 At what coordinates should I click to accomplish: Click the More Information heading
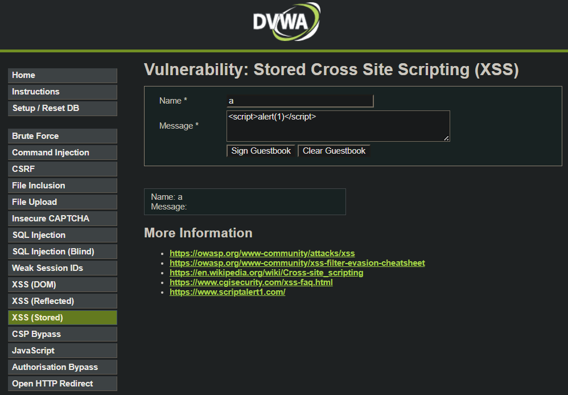point(198,233)
